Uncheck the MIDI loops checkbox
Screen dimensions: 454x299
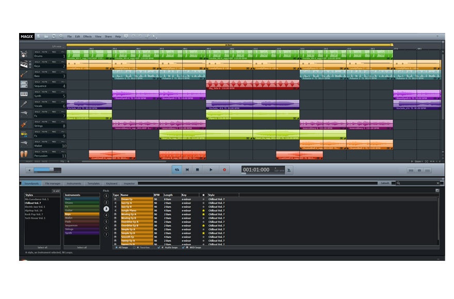[183, 247]
